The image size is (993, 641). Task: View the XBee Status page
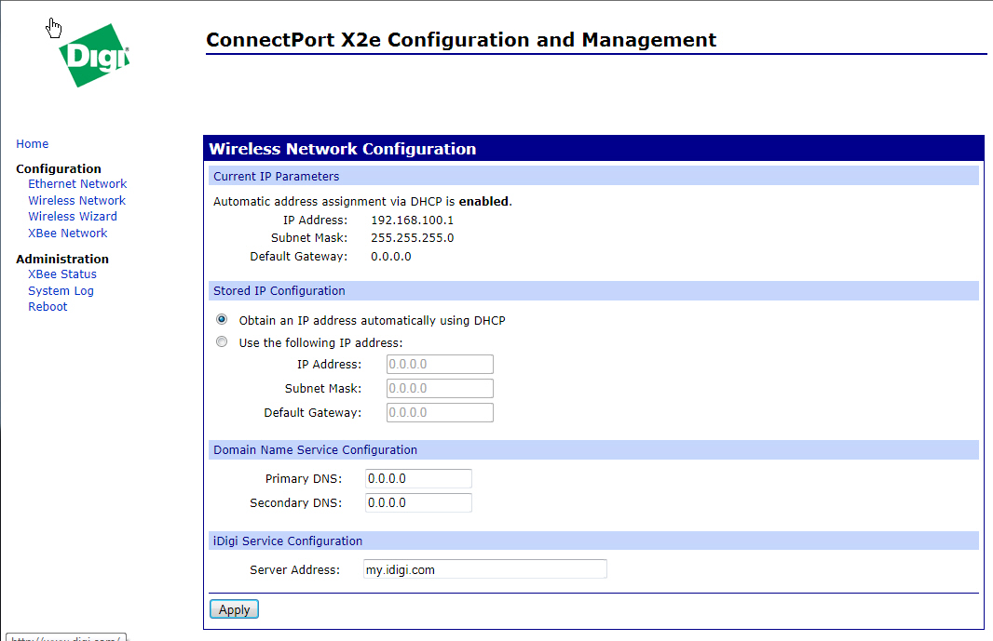[62, 274]
